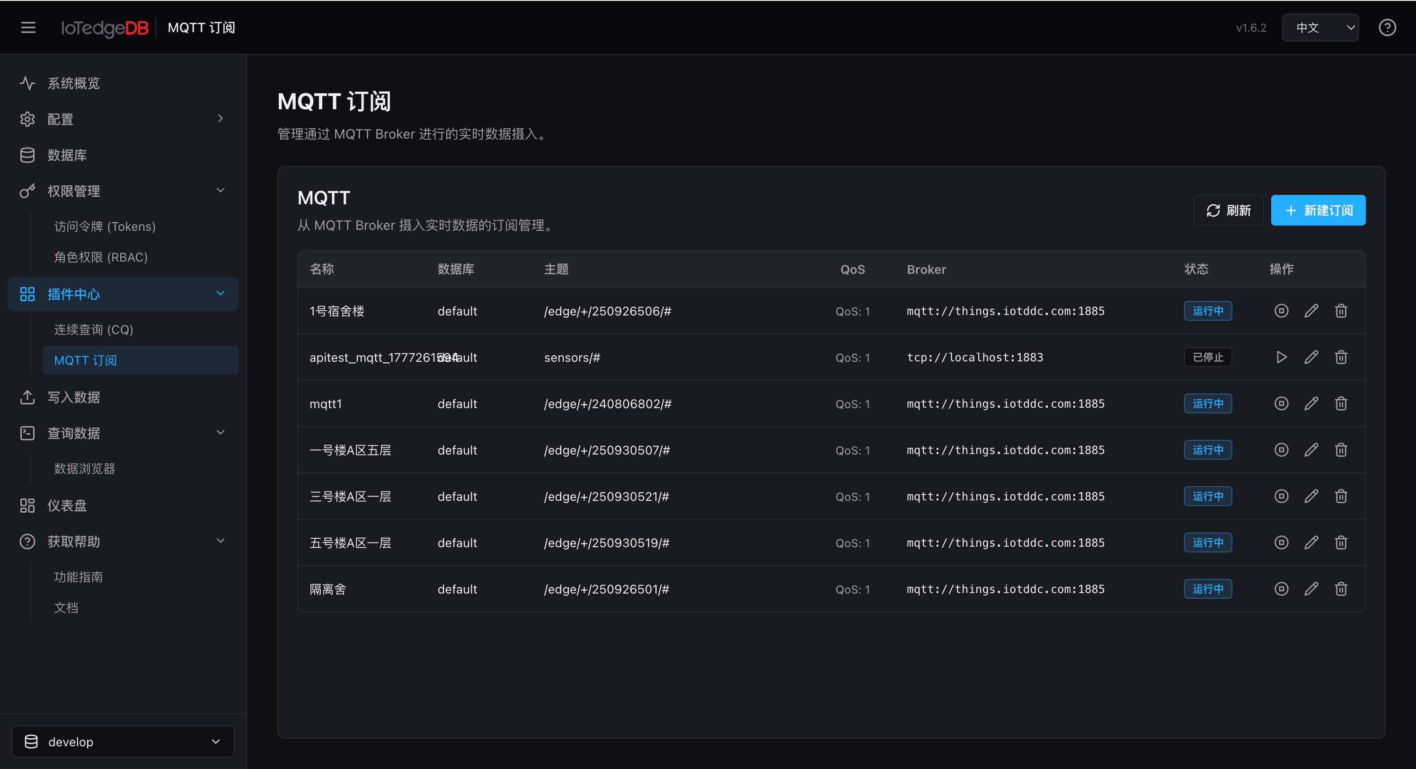Edit the 五号楼A区一层 subscription
Screen dimensions: 1416x769
tap(1311, 542)
